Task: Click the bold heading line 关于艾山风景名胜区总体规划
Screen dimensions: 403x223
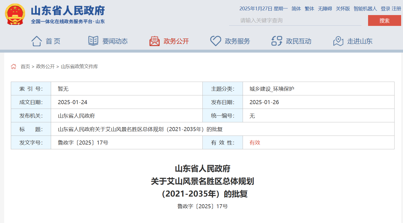Action: coord(202,181)
